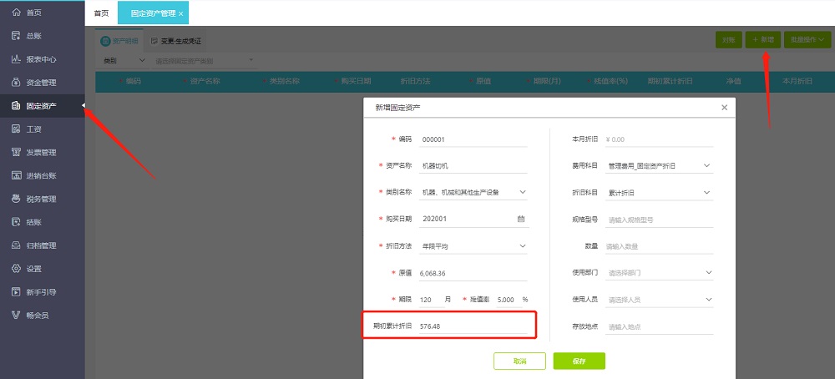Image resolution: width=835 pixels, height=379 pixels.
Task: Open the 新手引导 guide icon
Action: (x=16, y=291)
